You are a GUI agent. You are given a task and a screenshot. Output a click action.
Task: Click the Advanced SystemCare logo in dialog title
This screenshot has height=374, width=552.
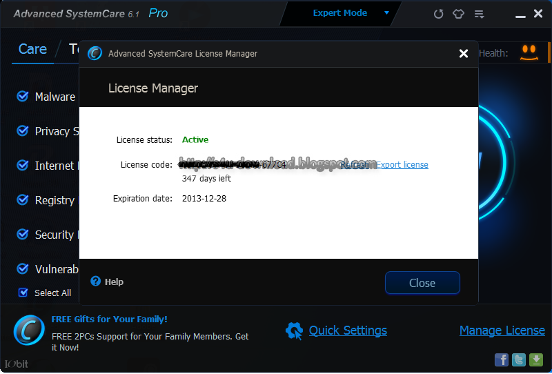coord(95,54)
